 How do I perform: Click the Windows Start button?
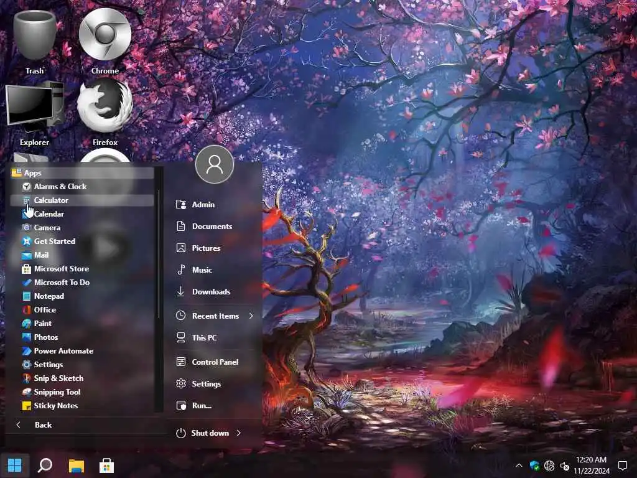(x=15, y=466)
